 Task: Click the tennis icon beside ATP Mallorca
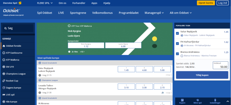[4, 60]
